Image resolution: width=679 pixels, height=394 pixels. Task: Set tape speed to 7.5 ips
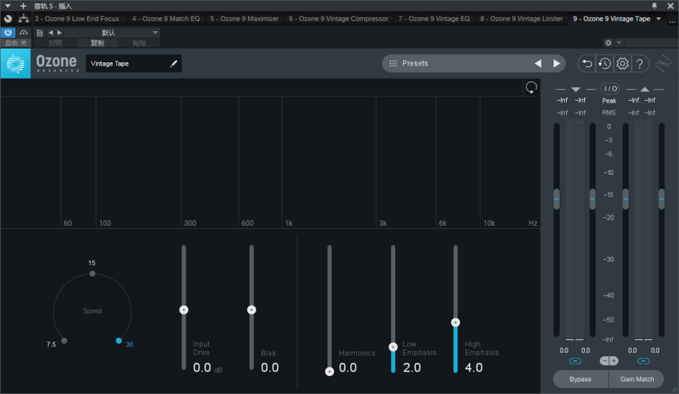click(x=64, y=341)
